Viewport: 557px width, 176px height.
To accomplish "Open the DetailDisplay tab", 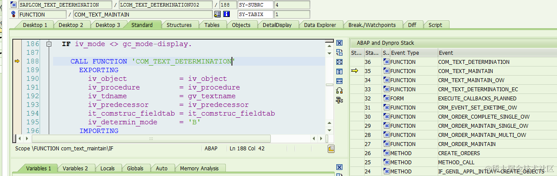I will (x=277, y=25).
